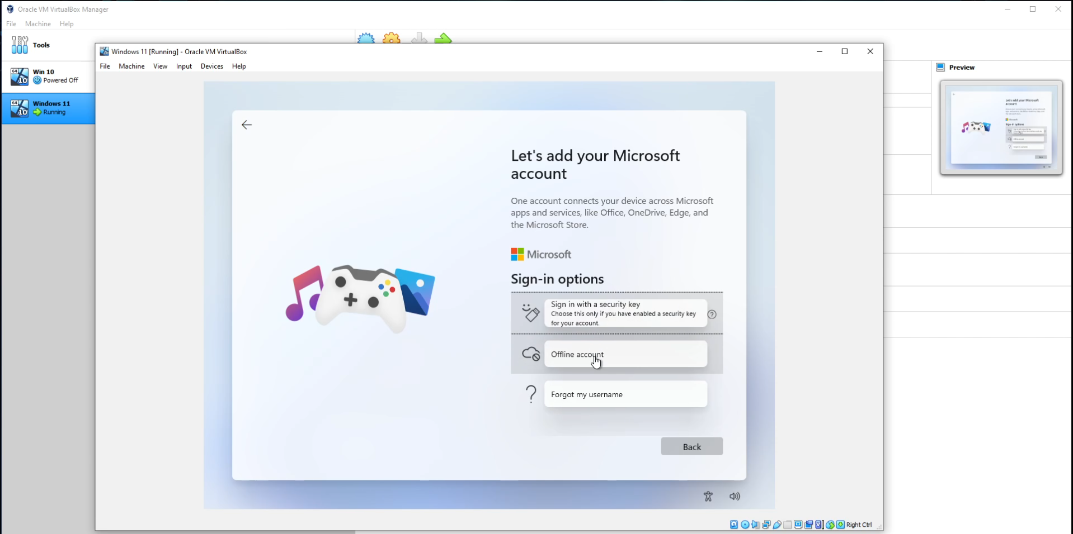Click the green Show arrow in Manager toolbar
The height and width of the screenshot is (534, 1073).
[443, 38]
